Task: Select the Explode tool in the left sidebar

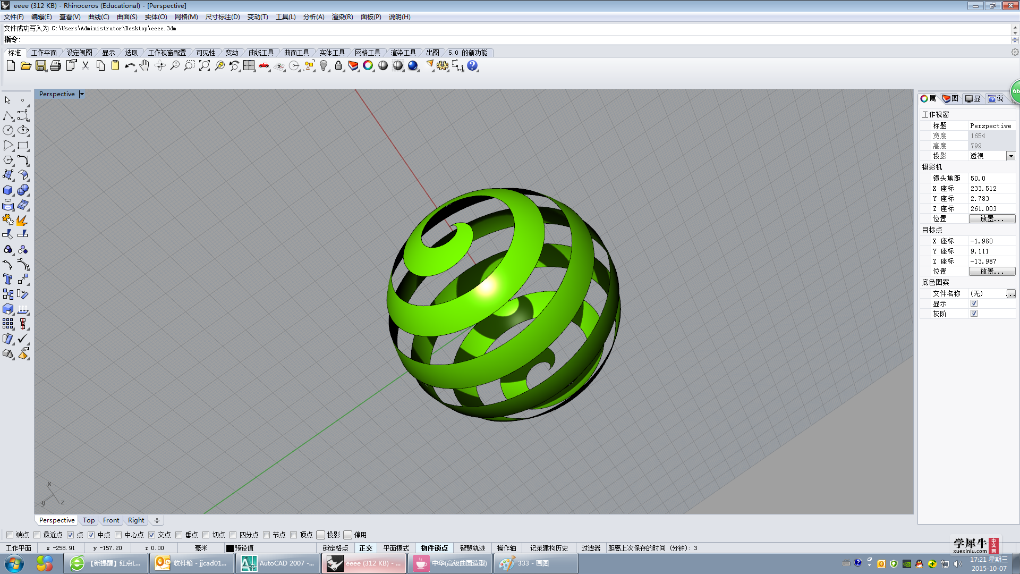Action: (x=23, y=220)
